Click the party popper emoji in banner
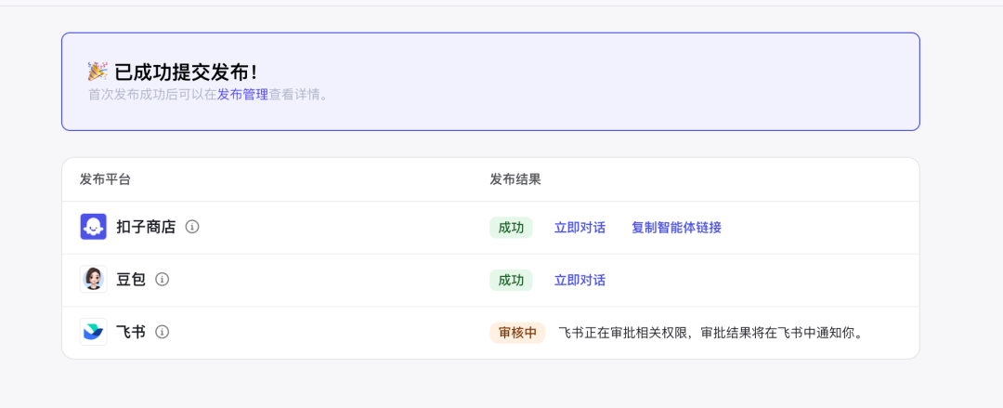 click(x=98, y=72)
